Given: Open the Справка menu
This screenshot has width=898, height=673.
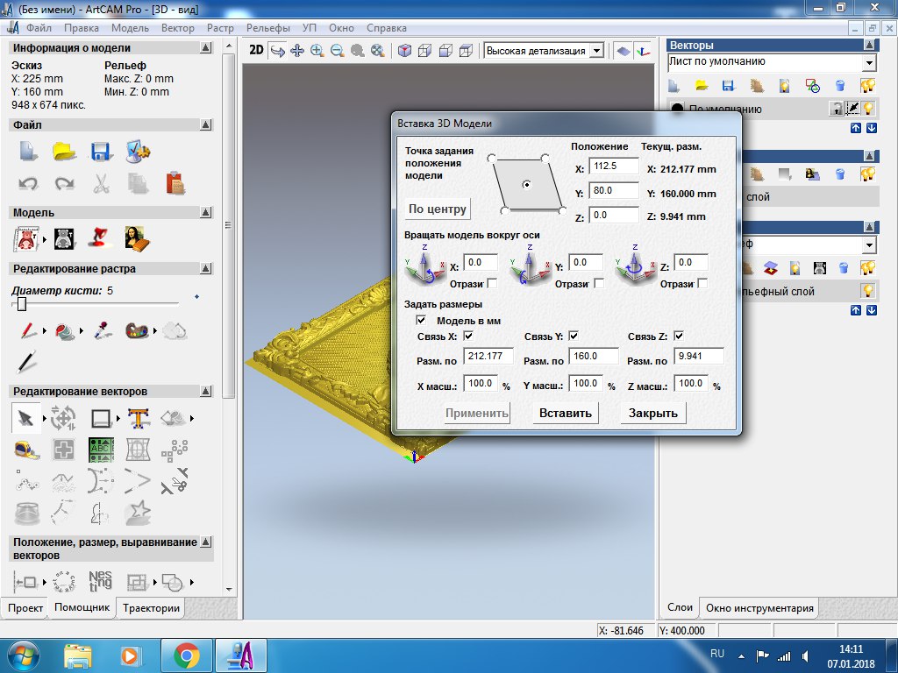Looking at the screenshot, I should coord(387,27).
